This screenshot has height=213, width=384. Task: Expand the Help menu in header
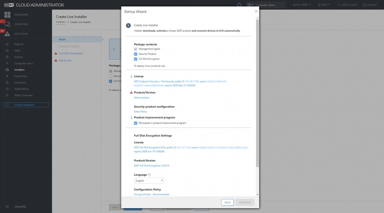[x=324, y=5]
